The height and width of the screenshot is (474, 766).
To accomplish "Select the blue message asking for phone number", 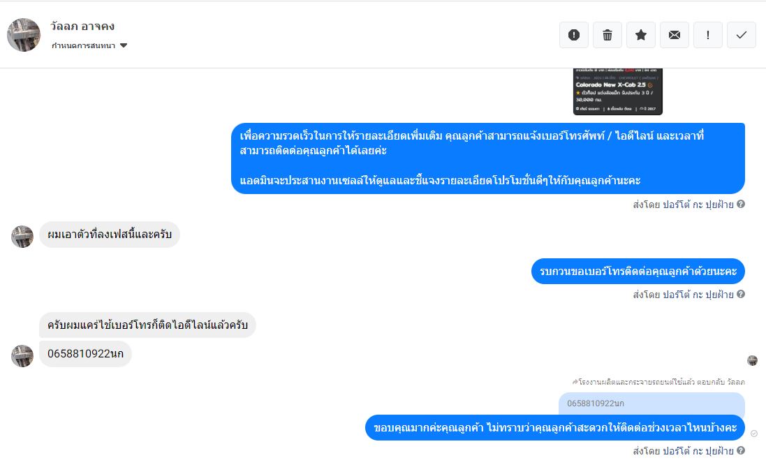I will pos(638,272).
